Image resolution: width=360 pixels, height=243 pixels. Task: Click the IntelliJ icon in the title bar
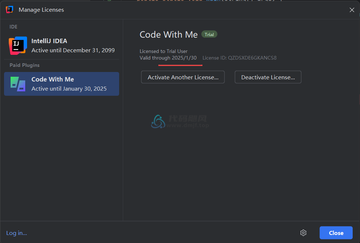(x=10, y=10)
